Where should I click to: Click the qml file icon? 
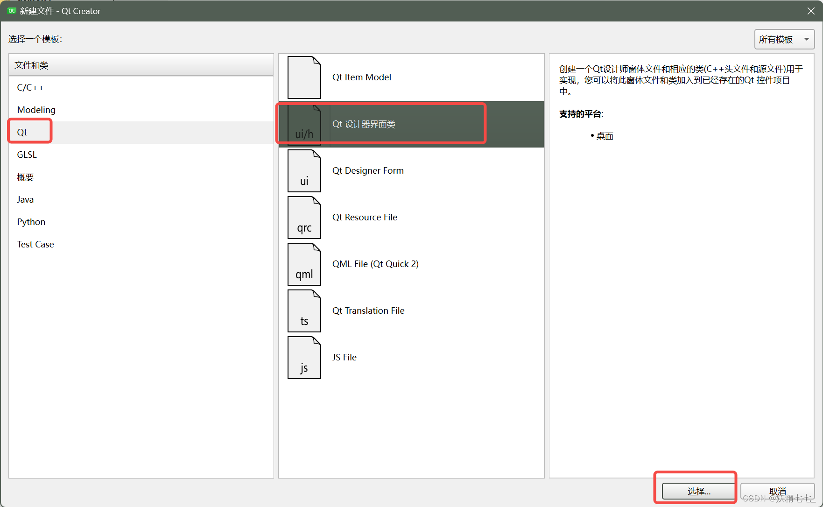tap(304, 264)
